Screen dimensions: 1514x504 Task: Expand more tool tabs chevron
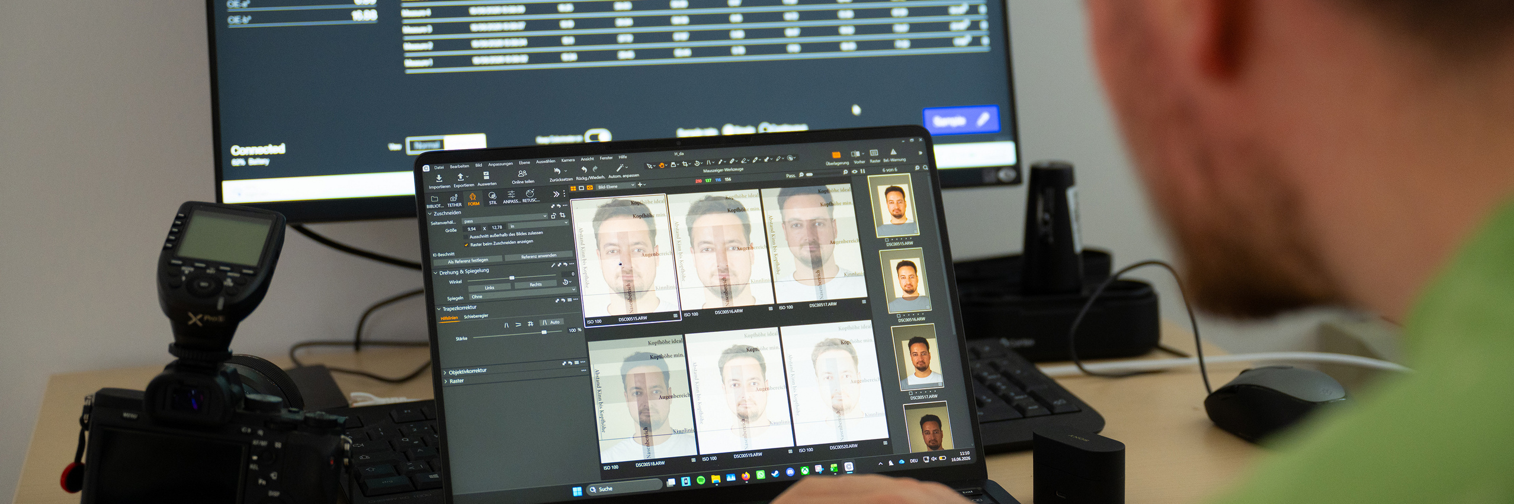click(x=556, y=194)
